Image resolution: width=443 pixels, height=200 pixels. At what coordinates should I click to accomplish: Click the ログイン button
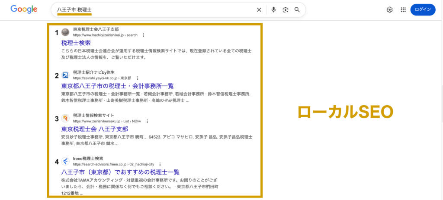point(423,9)
